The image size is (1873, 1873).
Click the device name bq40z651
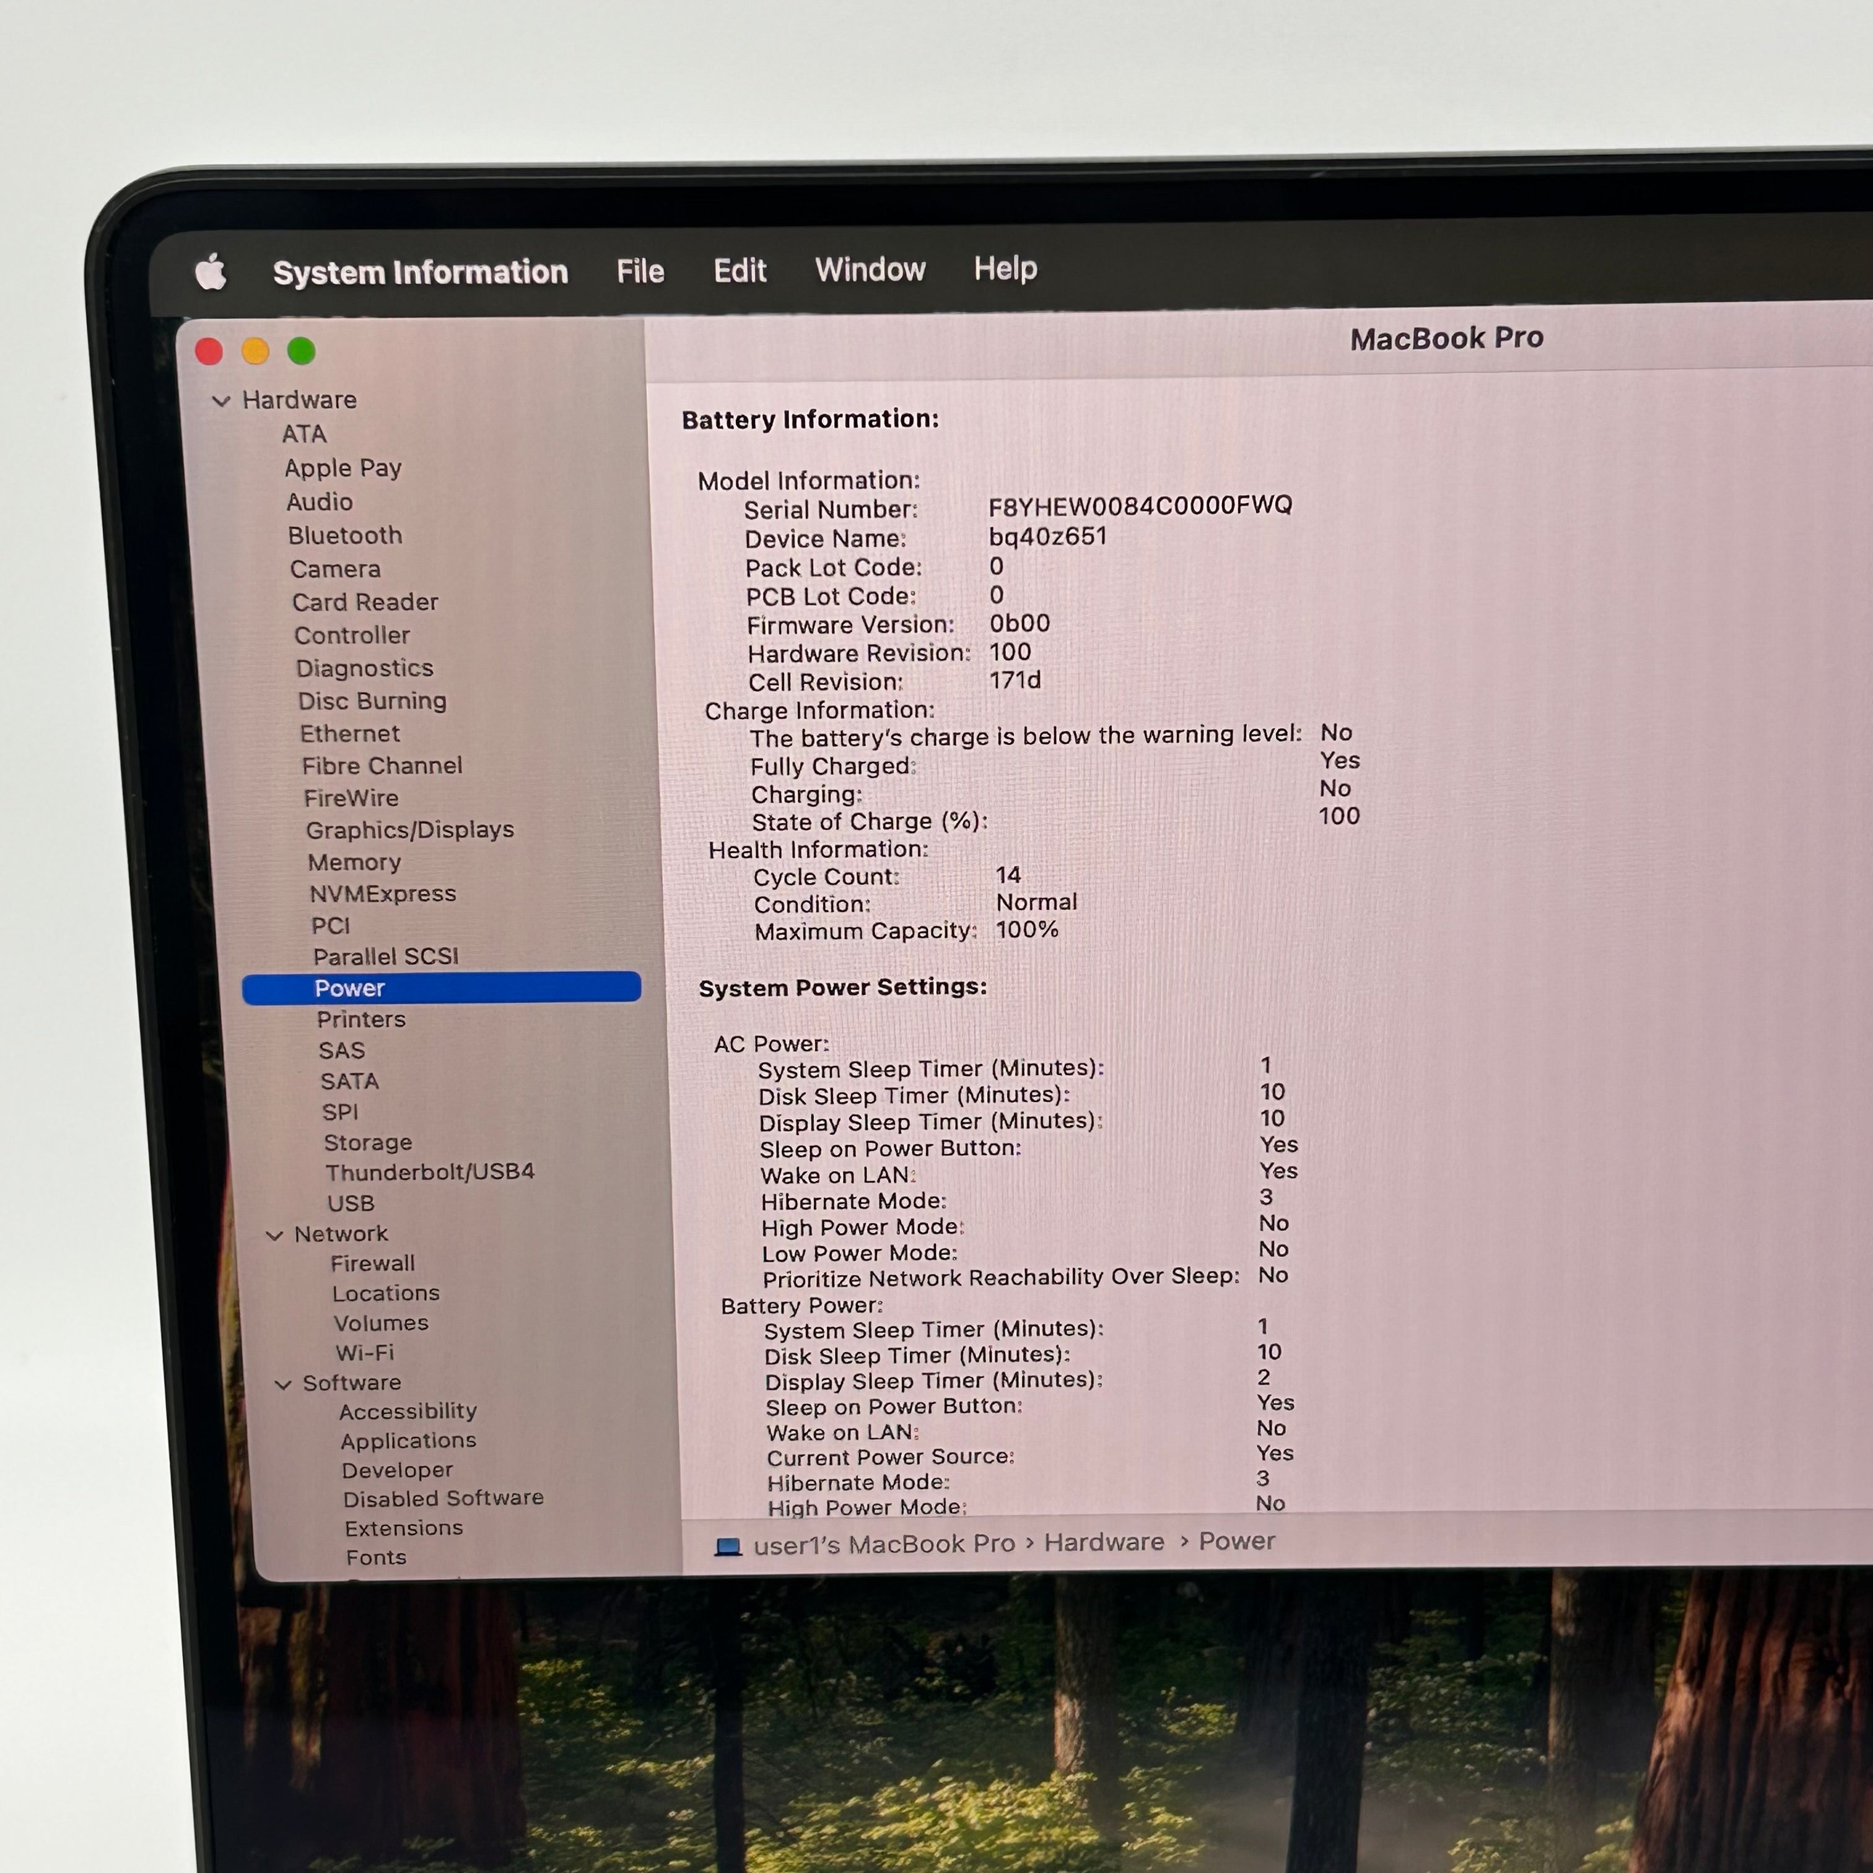click(x=1048, y=537)
